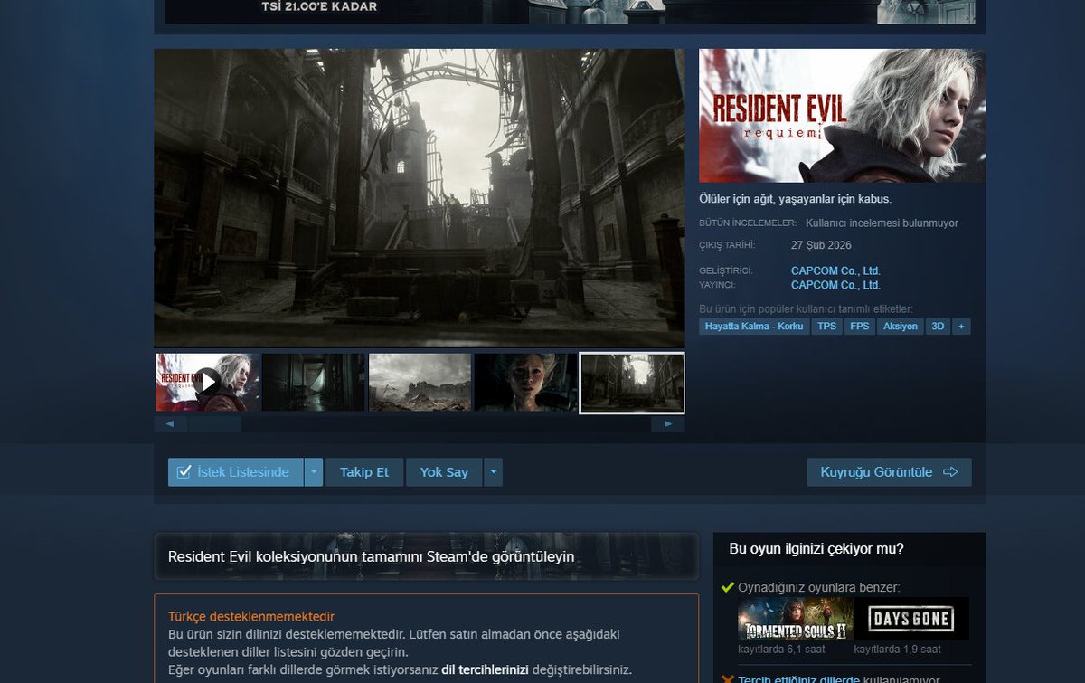Click the plus button to add tags
This screenshot has height=683, width=1085.
click(x=961, y=327)
